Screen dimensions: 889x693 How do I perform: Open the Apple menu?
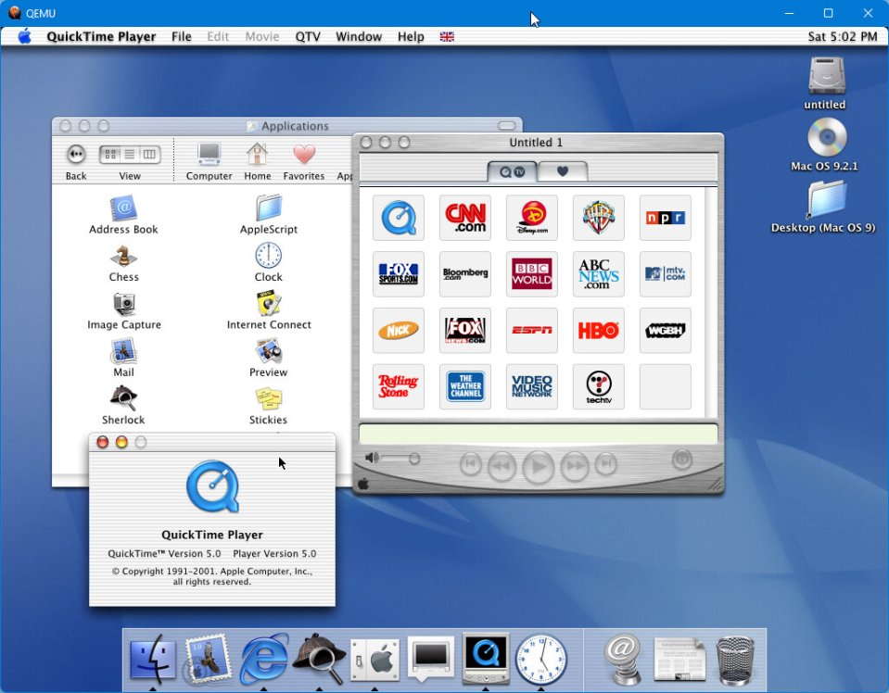coord(24,36)
